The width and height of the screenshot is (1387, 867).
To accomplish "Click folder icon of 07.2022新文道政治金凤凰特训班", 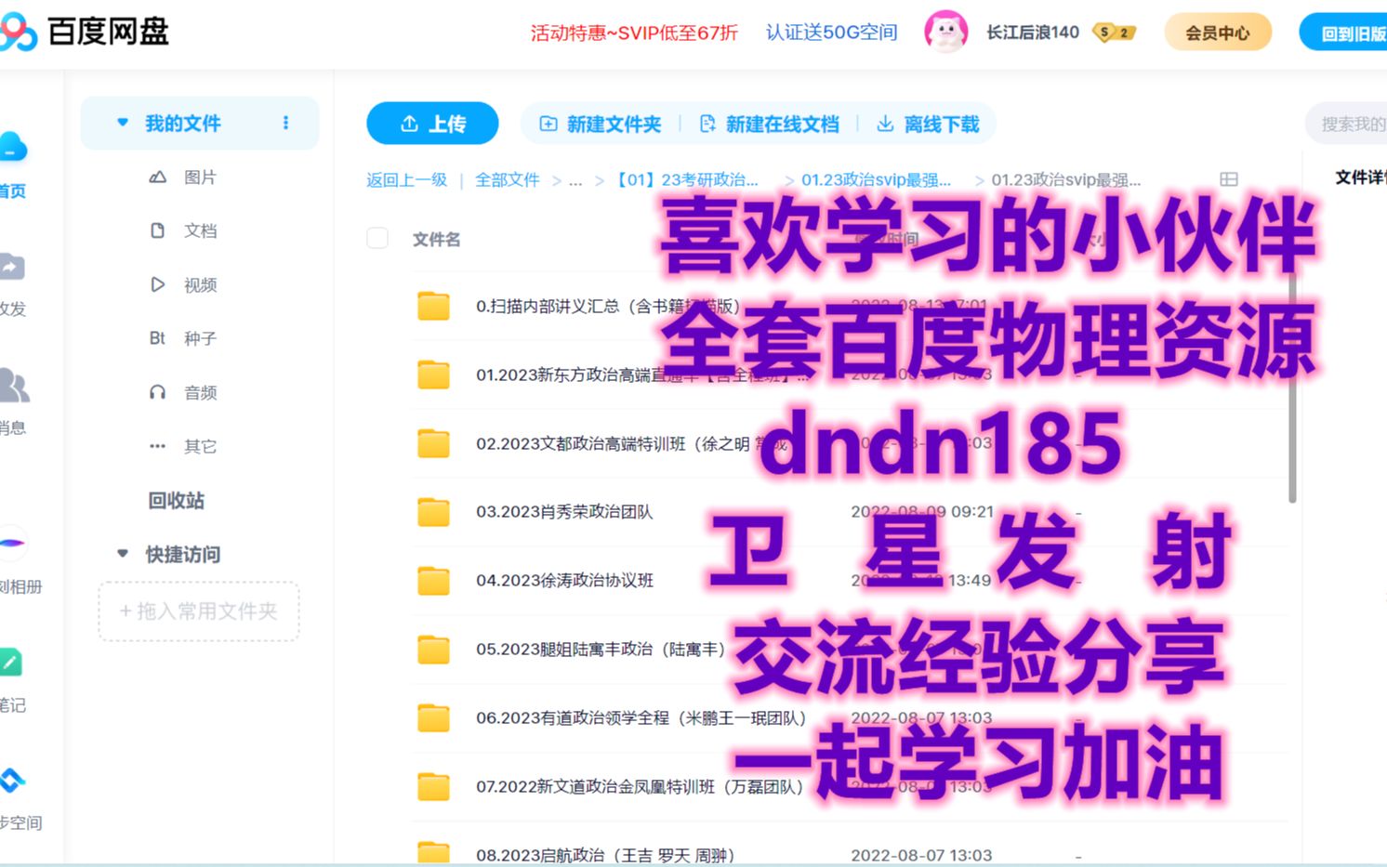I will click(x=433, y=787).
